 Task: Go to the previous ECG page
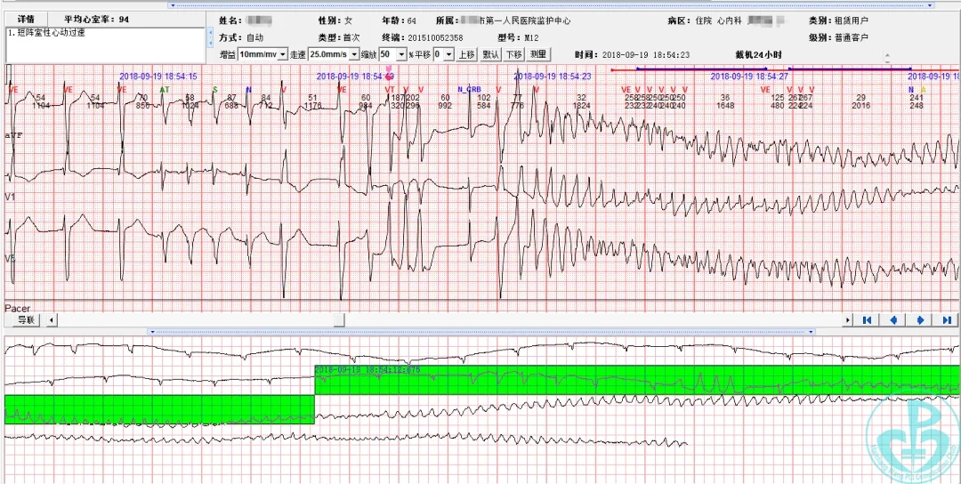point(893,319)
